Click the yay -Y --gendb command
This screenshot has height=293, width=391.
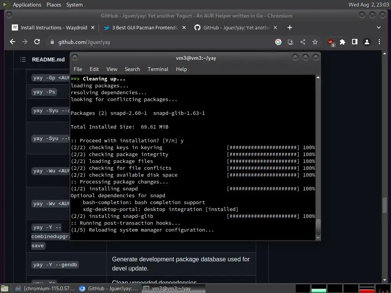(55, 265)
